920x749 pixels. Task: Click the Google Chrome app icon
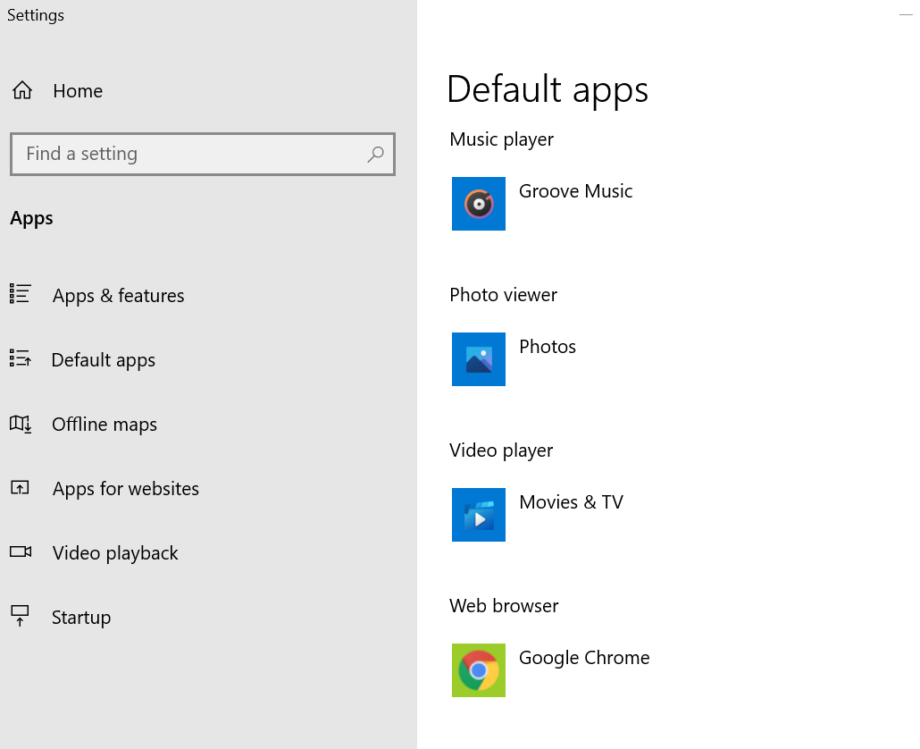pyautogui.click(x=478, y=670)
